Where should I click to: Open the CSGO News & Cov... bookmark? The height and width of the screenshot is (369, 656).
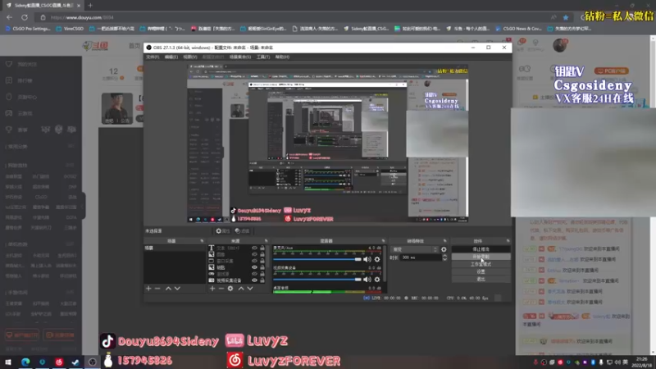(518, 29)
